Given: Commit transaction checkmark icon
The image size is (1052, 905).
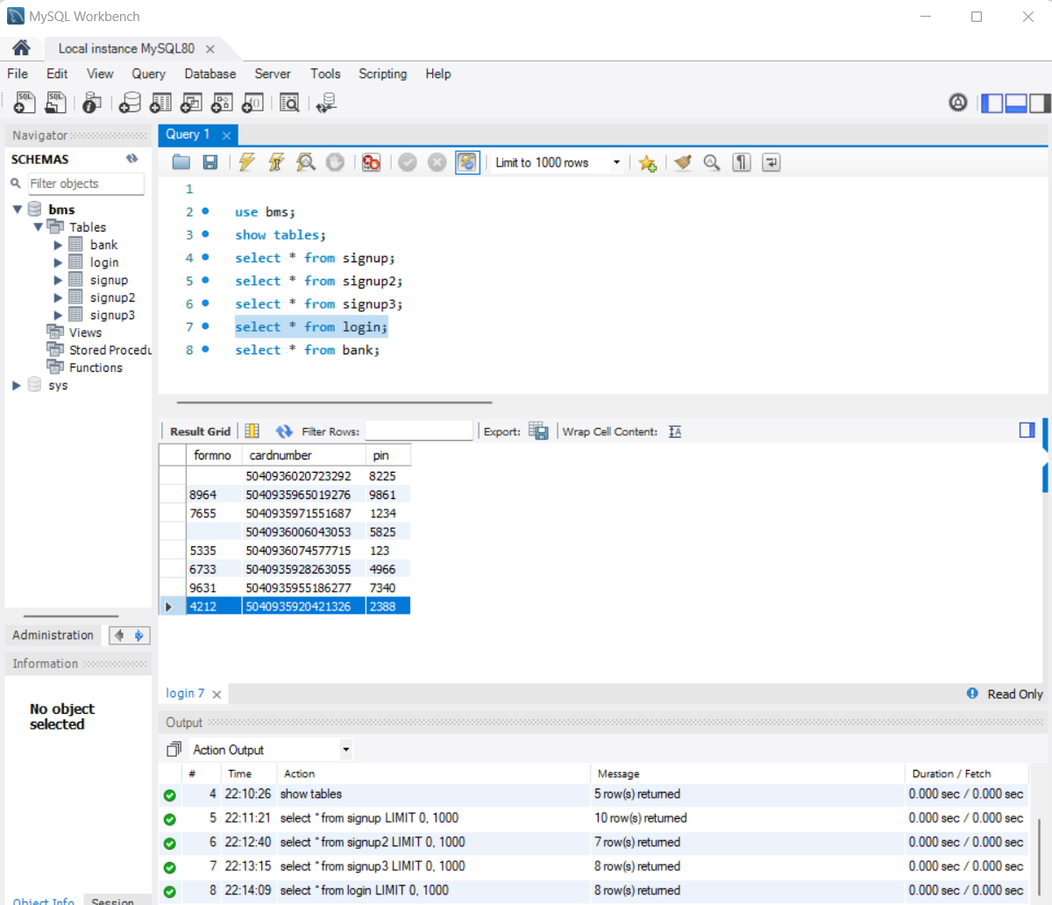Looking at the screenshot, I should coord(408,162).
